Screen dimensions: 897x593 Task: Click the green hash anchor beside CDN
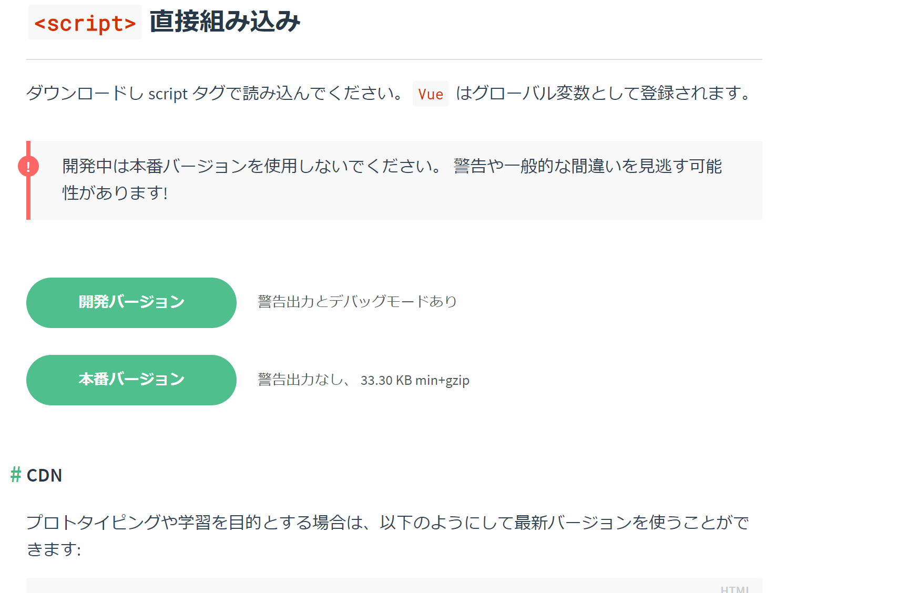pyautogui.click(x=16, y=475)
